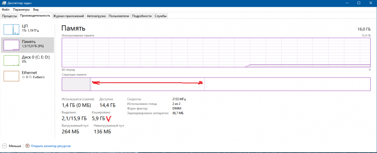Open the resource monitor link (Открыть монитор ресурсов)
Viewport: 377px width, 153px height.
51,146
